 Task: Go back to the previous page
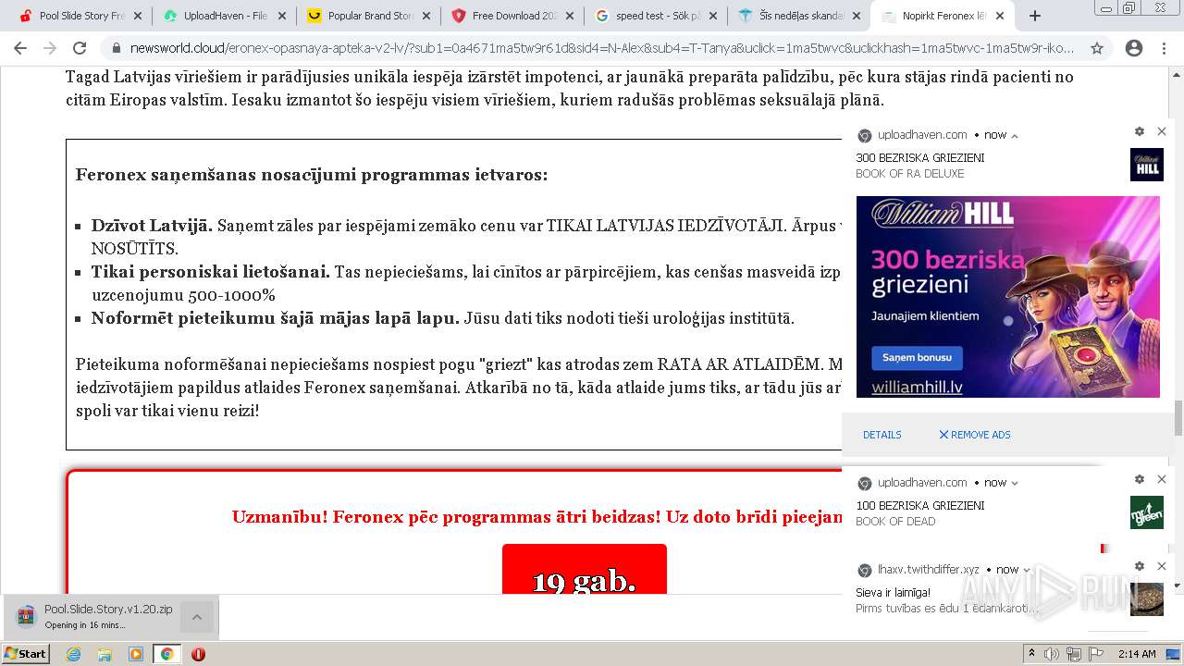tap(20, 48)
